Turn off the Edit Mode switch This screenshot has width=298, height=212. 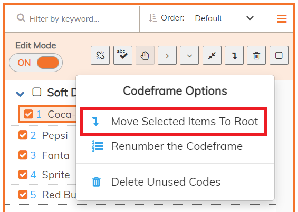[x=36, y=63]
